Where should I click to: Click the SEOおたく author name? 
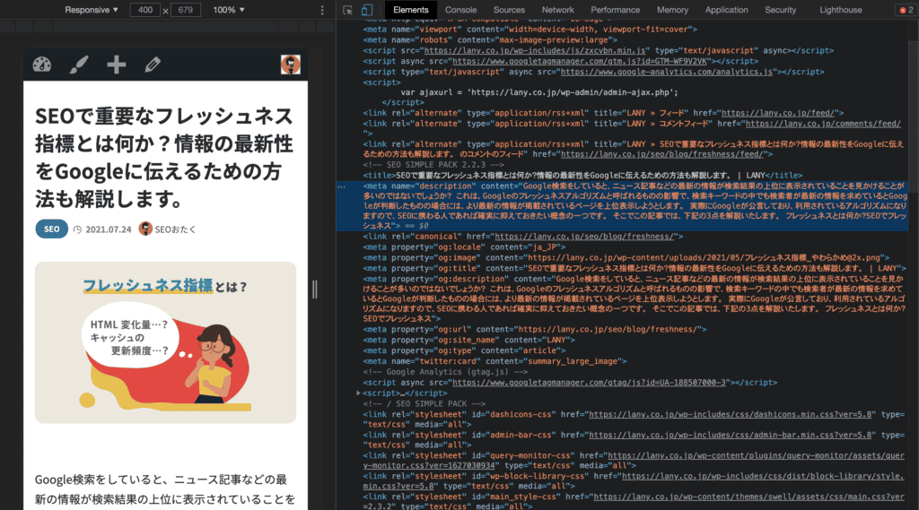175,229
